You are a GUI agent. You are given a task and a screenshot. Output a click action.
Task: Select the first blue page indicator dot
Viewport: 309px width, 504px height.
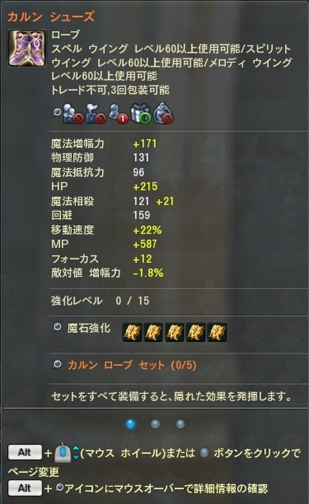[130, 424]
